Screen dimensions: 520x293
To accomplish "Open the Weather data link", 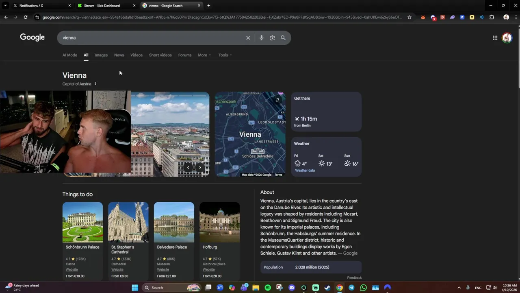I will (305, 171).
